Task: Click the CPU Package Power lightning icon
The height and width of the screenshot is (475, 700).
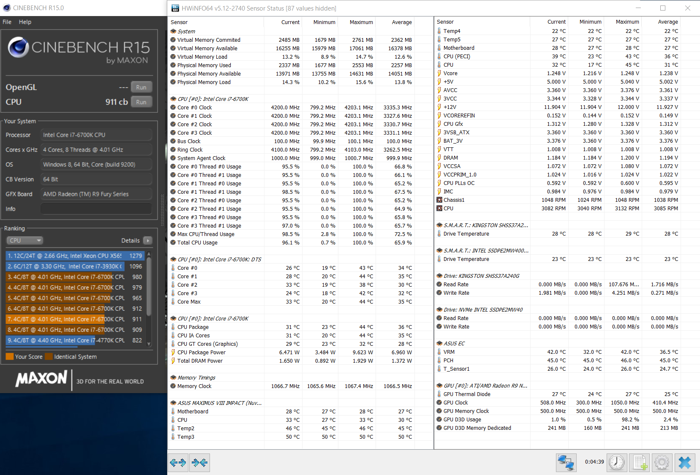Action: [x=173, y=353]
